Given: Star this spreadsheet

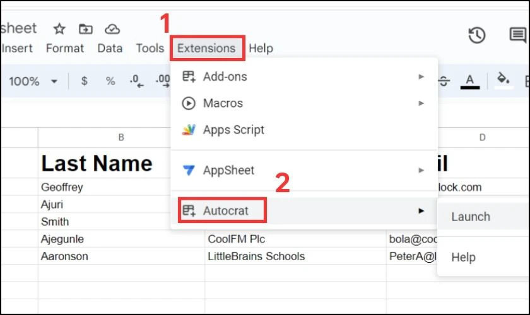Looking at the screenshot, I should point(59,29).
